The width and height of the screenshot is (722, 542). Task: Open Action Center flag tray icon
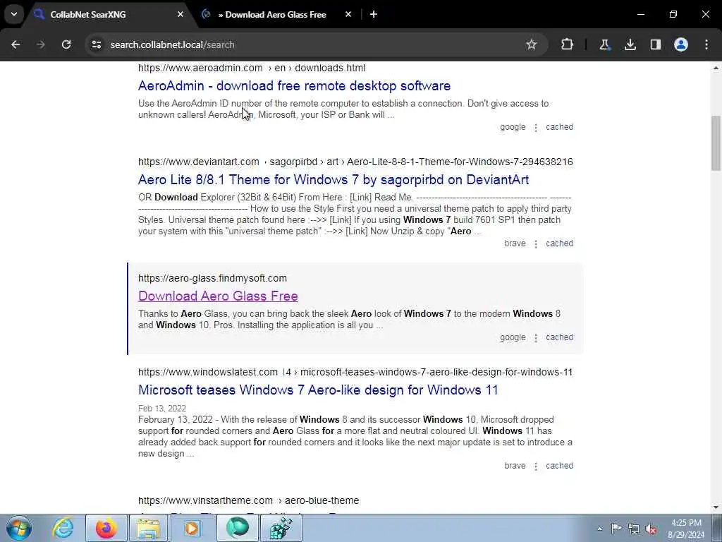coord(616,528)
